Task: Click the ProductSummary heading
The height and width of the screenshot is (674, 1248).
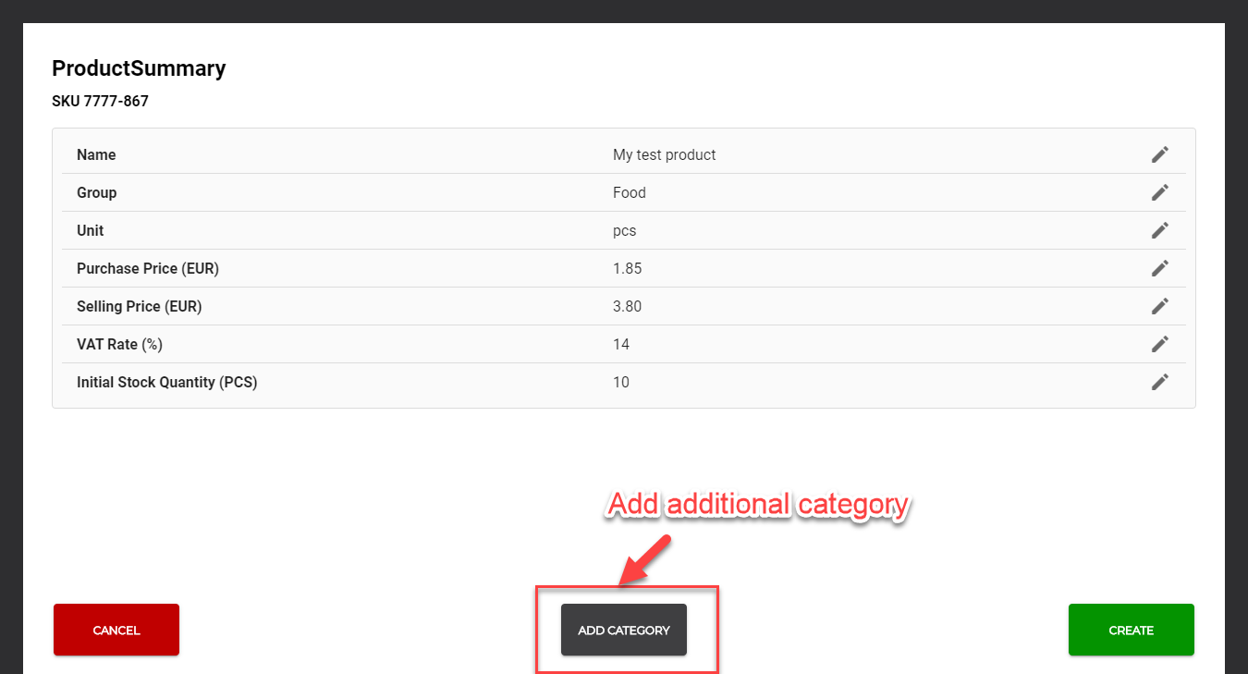Action: tap(139, 68)
